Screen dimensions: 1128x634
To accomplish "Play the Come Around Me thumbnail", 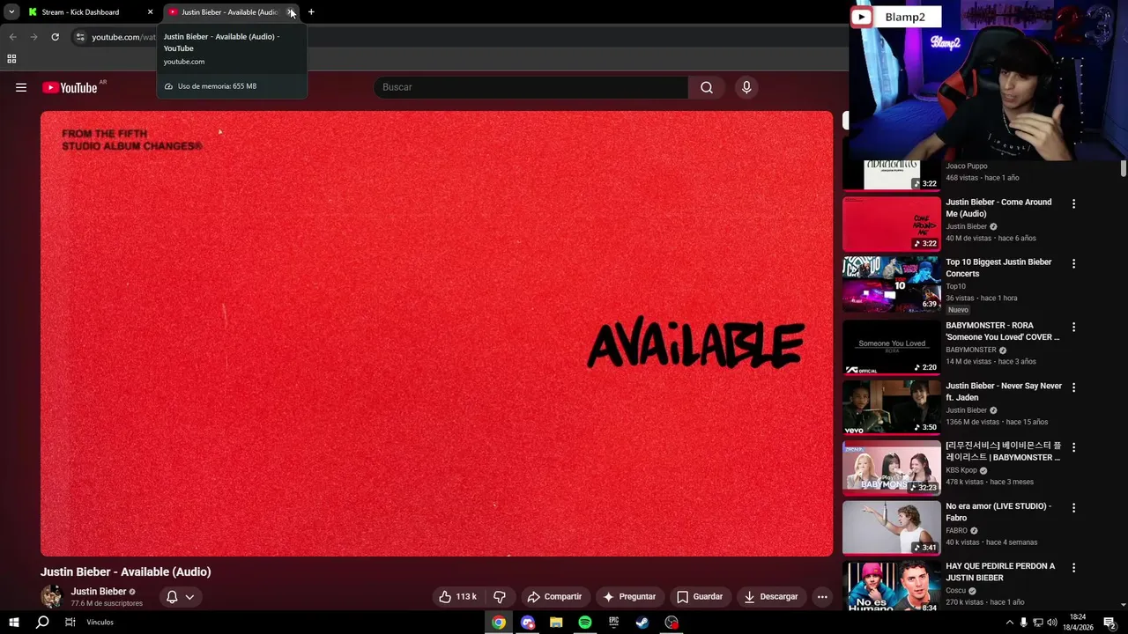I will pos(892,224).
